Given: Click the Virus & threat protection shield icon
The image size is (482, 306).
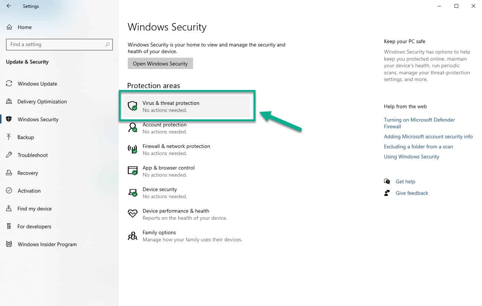Looking at the screenshot, I should 133,106.
